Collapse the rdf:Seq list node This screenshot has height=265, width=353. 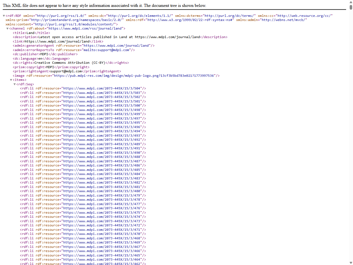[x=15, y=84]
